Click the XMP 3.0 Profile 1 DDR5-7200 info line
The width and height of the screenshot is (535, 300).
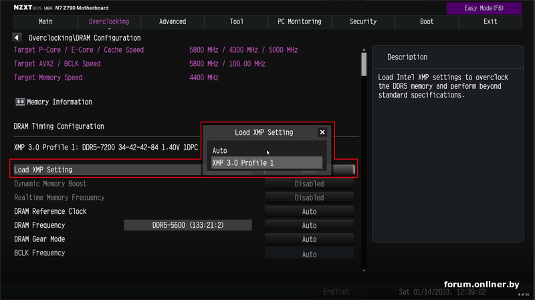point(106,148)
